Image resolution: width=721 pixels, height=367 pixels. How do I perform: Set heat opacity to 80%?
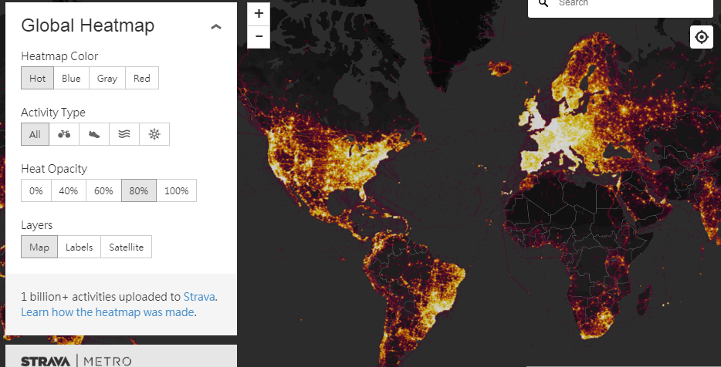click(x=139, y=190)
